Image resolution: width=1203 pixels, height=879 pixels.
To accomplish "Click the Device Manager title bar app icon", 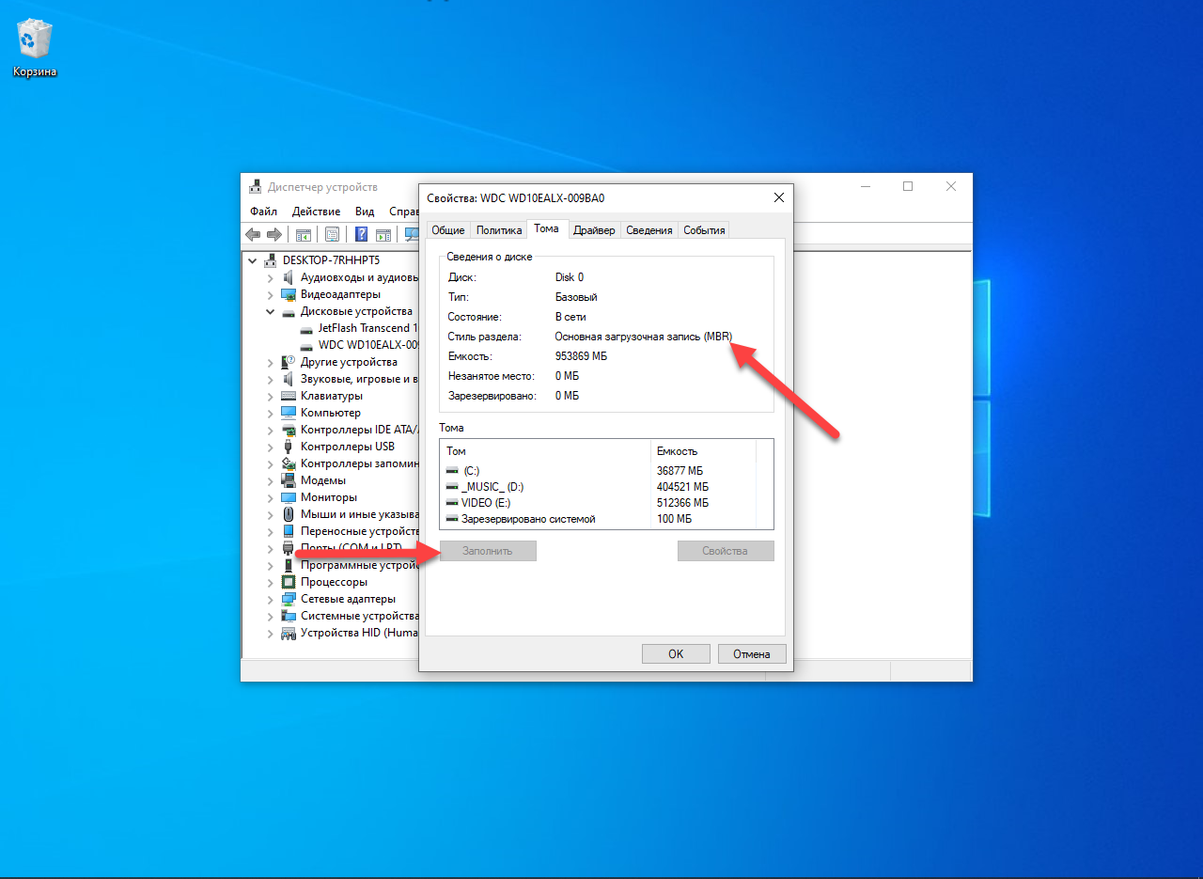I will [255, 187].
